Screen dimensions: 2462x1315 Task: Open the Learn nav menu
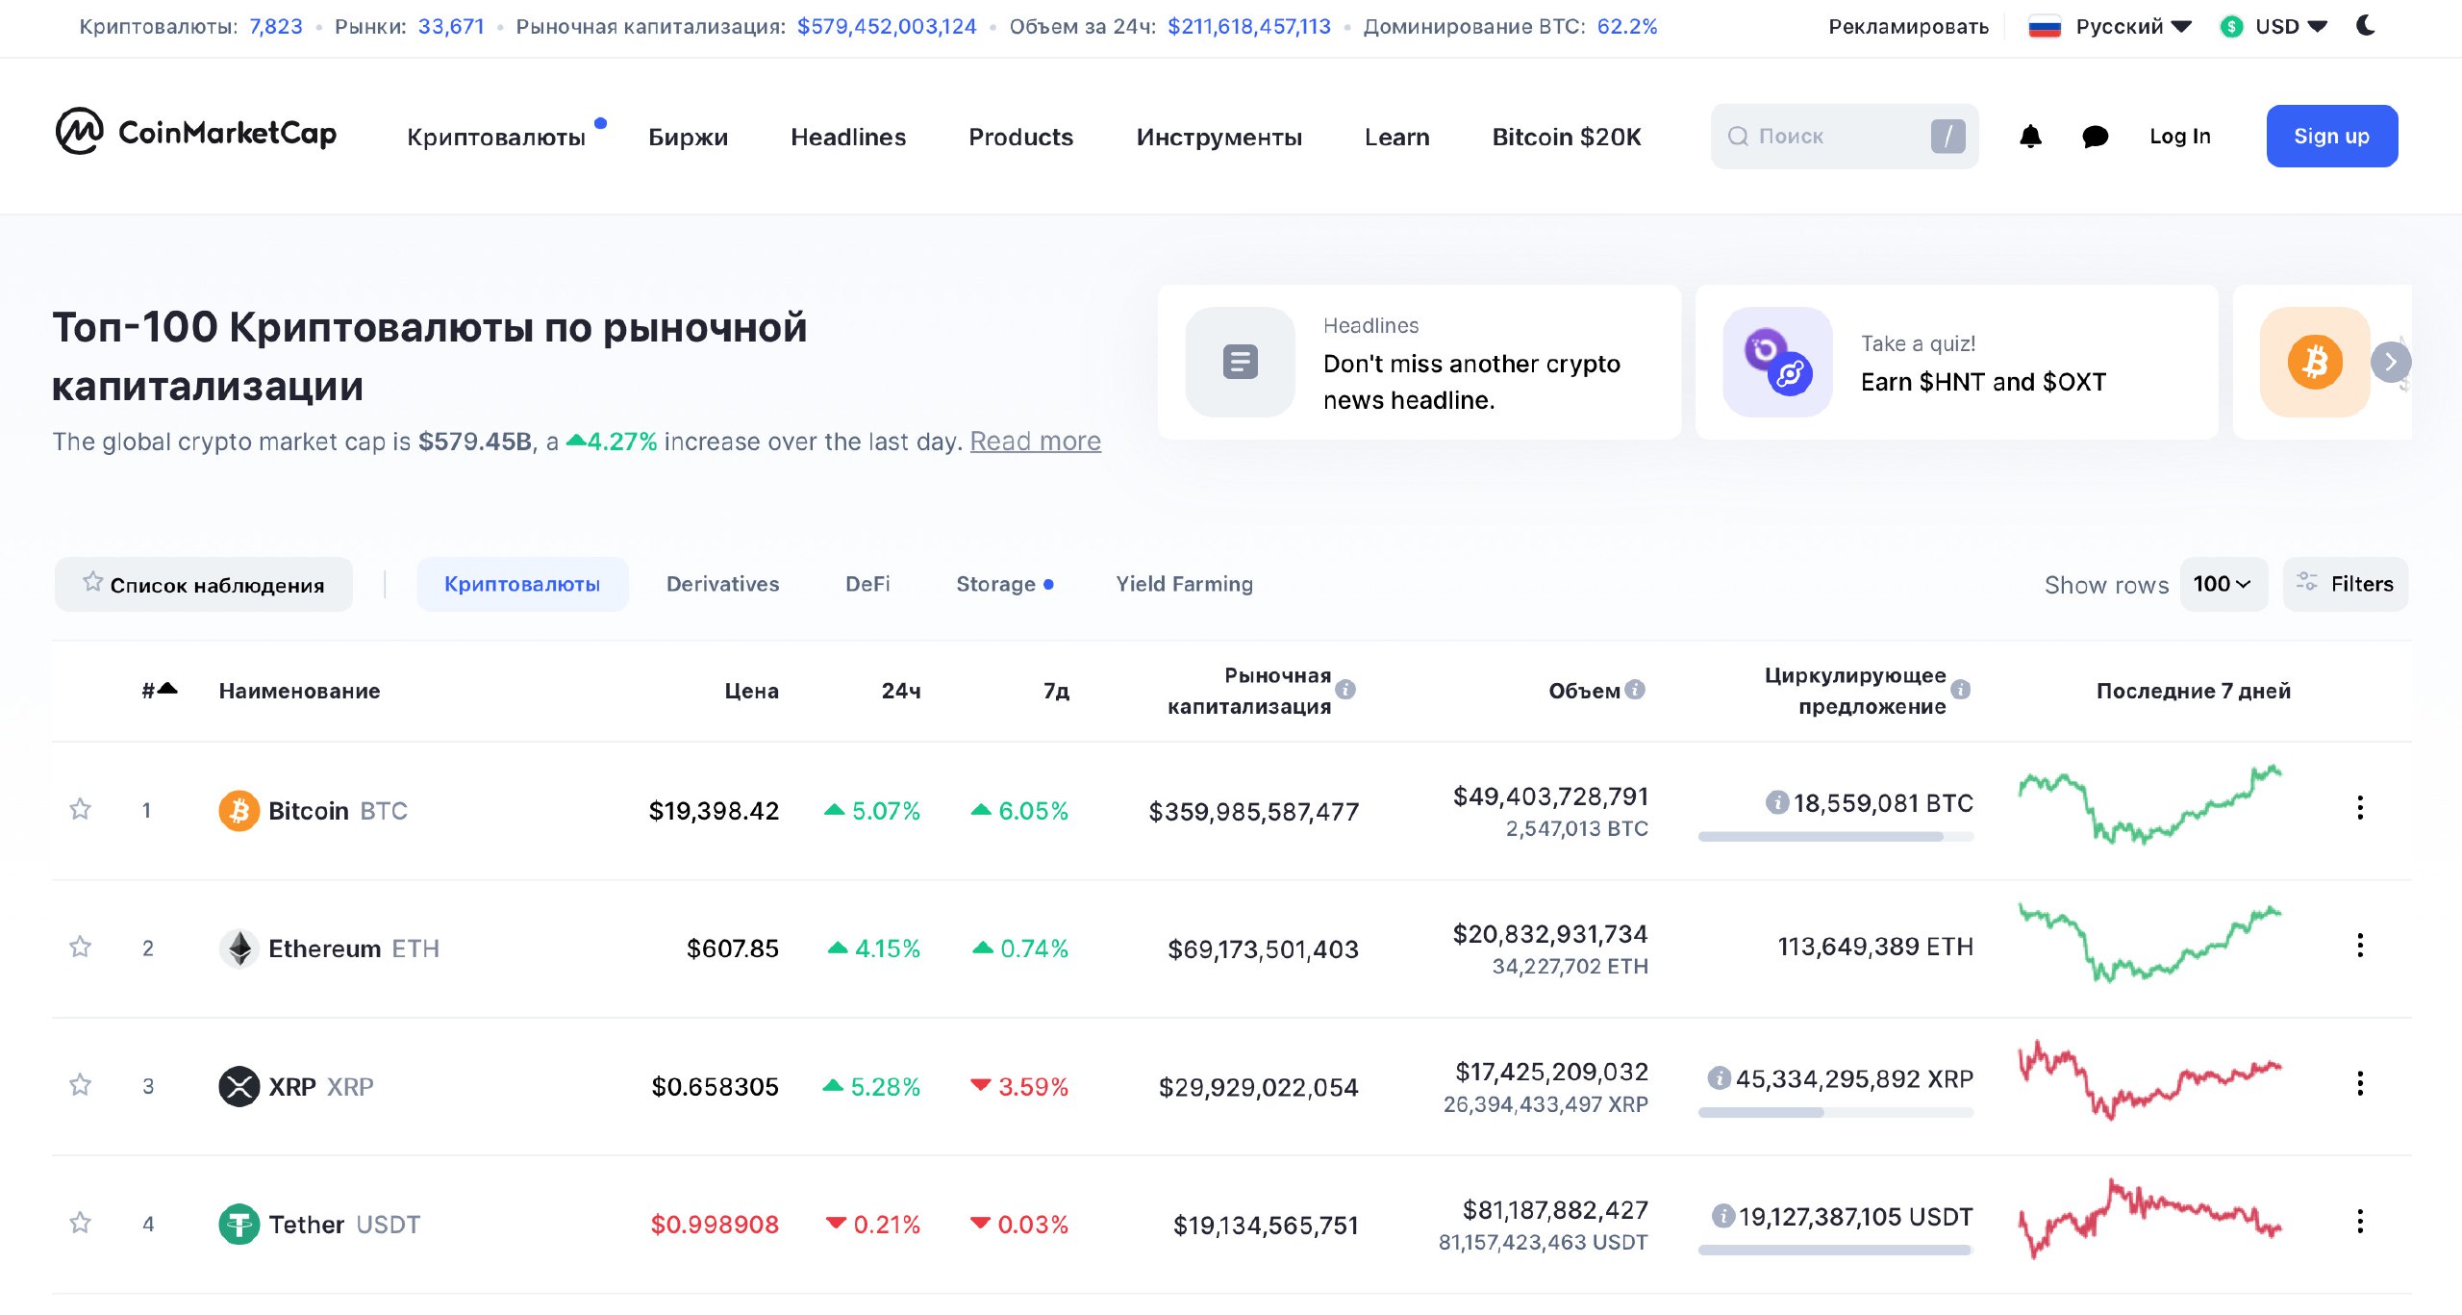click(1396, 137)
